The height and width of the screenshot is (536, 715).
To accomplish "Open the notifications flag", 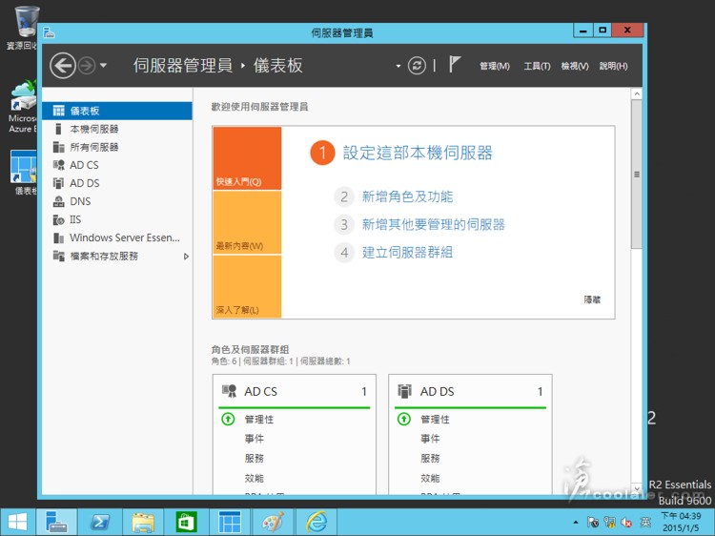I will click(454, 64).
